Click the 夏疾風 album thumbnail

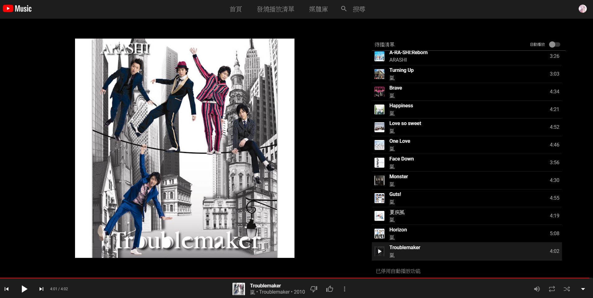click(379, 216)
